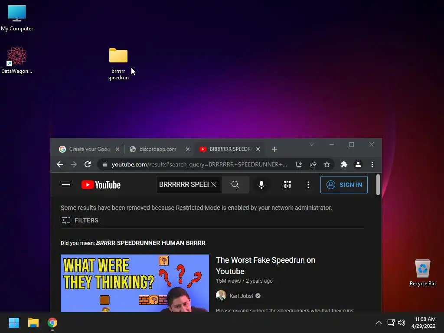The width and height of the screenshot is (444, 333).
Task: Open the Chrome profile menu
Action: [358, 164]
